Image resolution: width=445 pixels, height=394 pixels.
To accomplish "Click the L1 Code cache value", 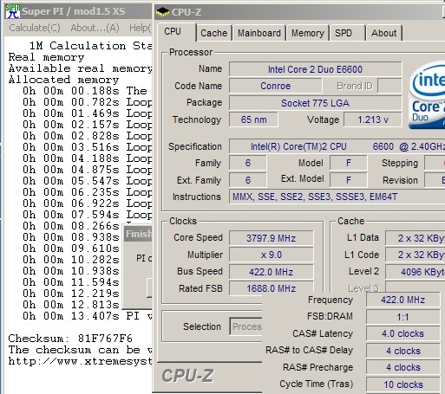I will pos(416,255).
